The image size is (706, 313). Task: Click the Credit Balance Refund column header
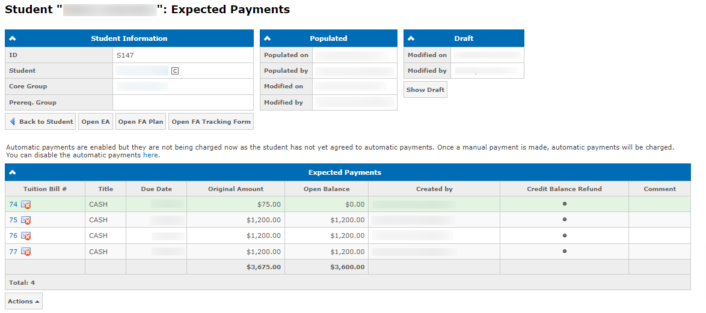tap(564, 189)
